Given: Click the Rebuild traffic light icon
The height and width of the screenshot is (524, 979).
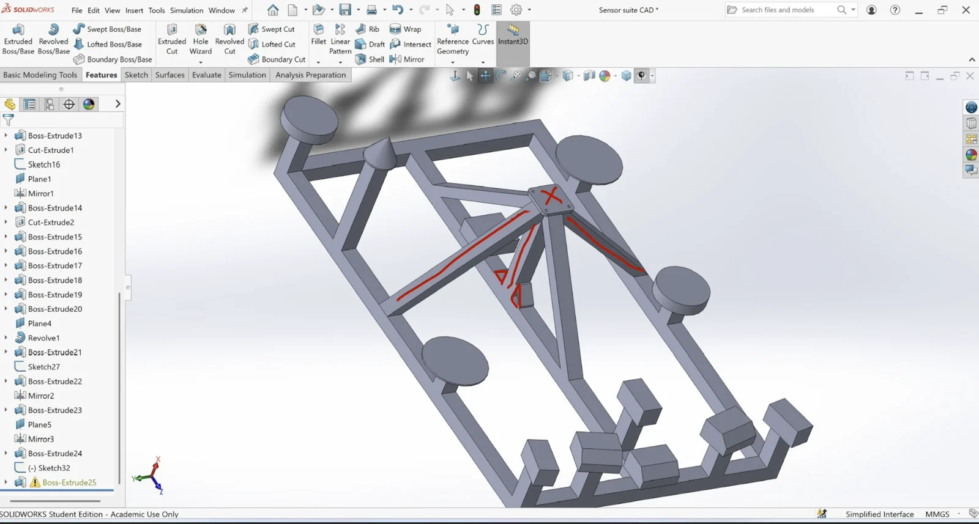Looking at the screenshot, I should click(477, 10).
